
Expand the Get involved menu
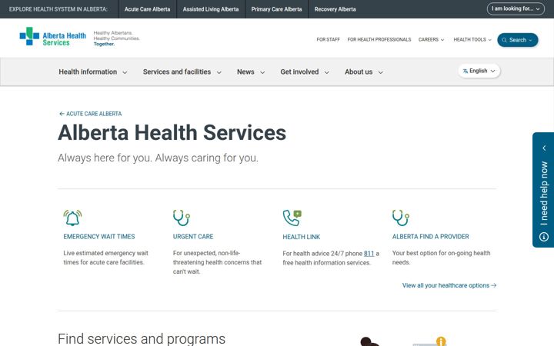click(x=305, y=72)
